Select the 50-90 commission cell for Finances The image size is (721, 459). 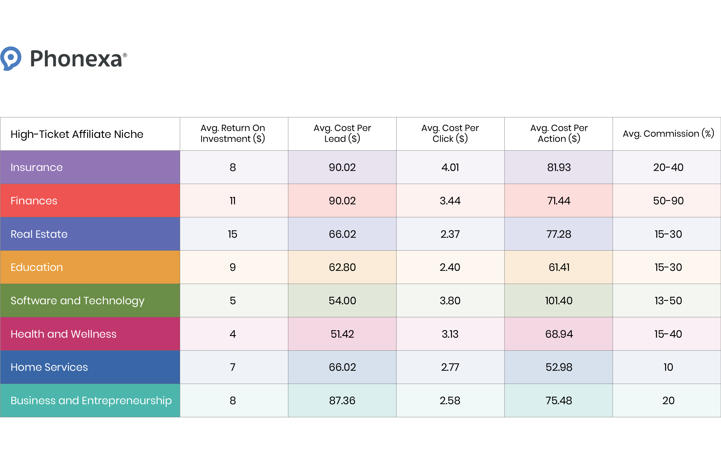(x=668, y=201)
